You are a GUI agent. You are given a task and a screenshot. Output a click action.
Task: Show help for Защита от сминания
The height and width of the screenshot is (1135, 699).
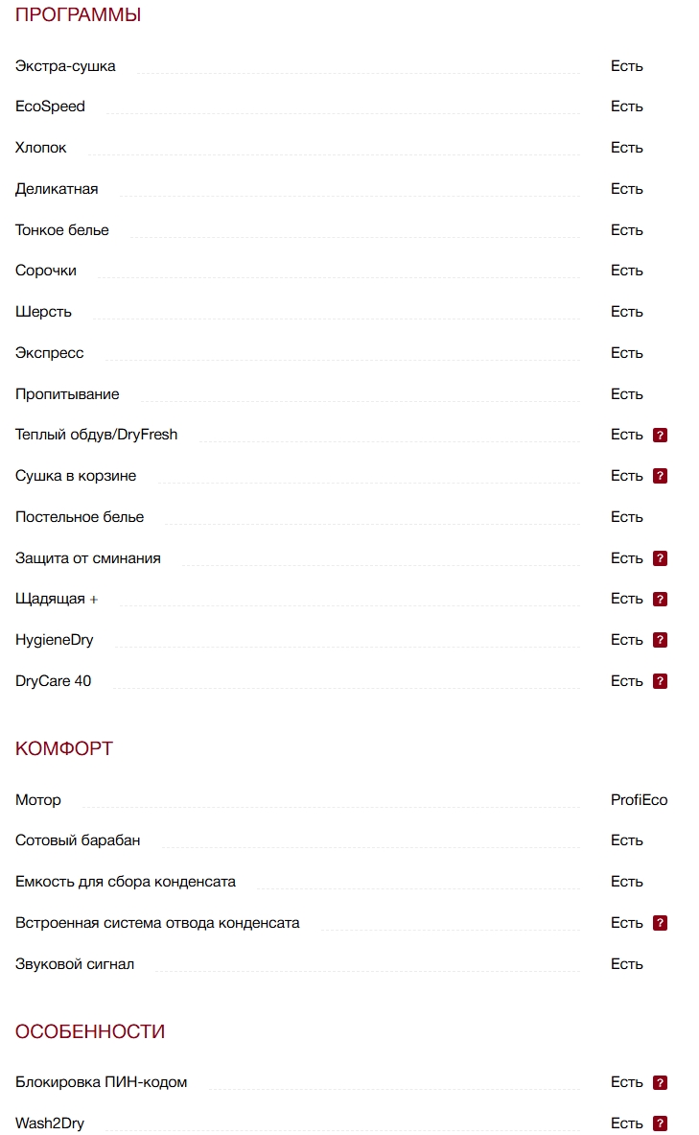660,558
